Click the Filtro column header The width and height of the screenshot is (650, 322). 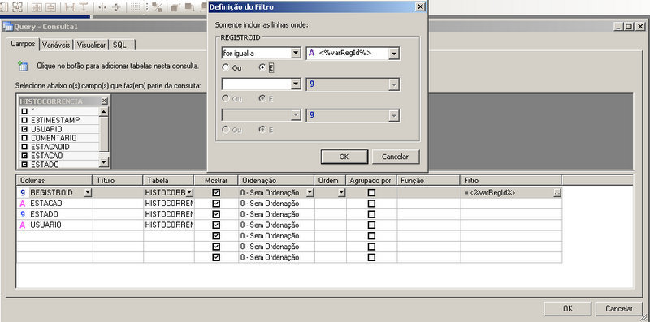pyautogui.click(x=511, y=181)
